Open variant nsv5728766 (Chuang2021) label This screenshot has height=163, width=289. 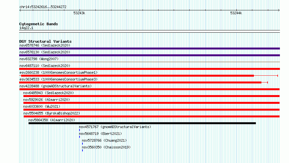[x=104, y=140]
